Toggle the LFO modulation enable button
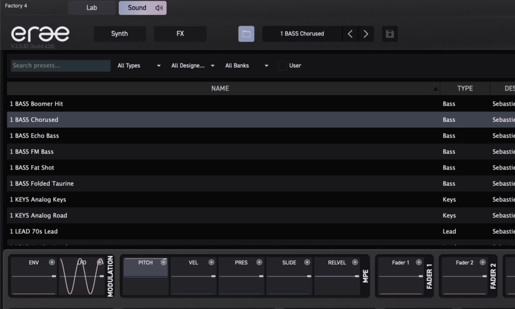Image resolution: width=515 pixels, height=309 pixels. 100,262
